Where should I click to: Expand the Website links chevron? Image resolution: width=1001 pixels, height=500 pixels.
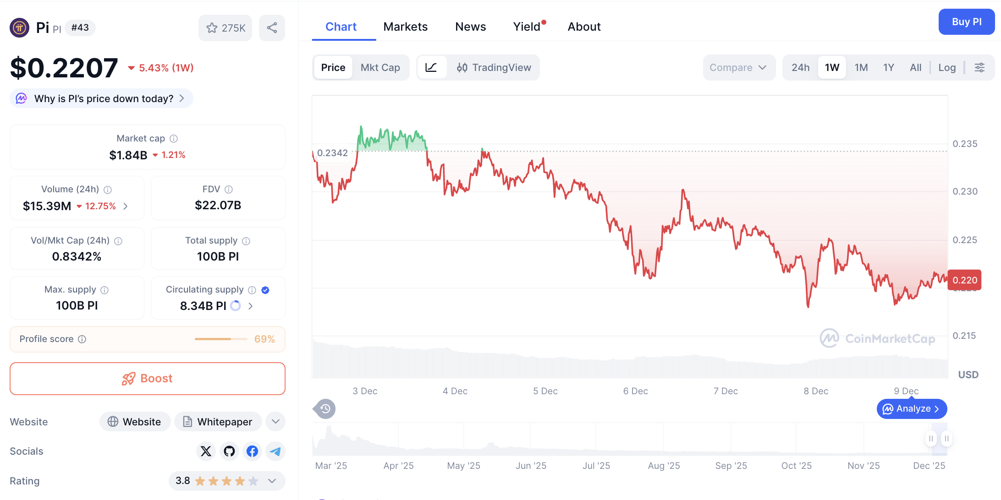pyautogui.click(x=275, y=421)
